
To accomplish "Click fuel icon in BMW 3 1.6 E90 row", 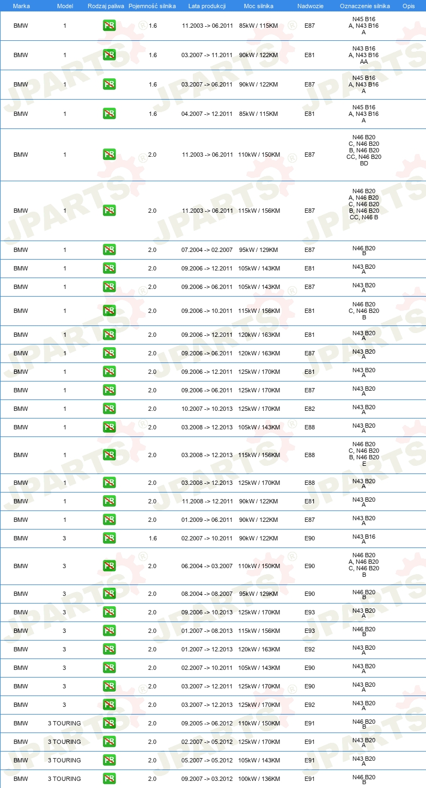I will 109,538.
